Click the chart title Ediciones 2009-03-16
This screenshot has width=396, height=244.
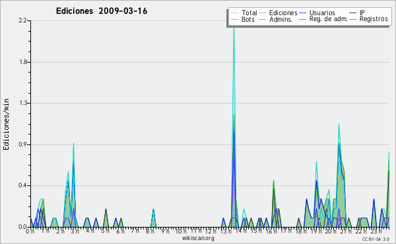point(102,11)
